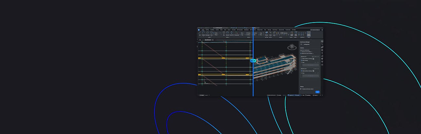Click the Configuration icon in Interference Manager
Screen dimensions: 421x134
(x=301, y=44)
